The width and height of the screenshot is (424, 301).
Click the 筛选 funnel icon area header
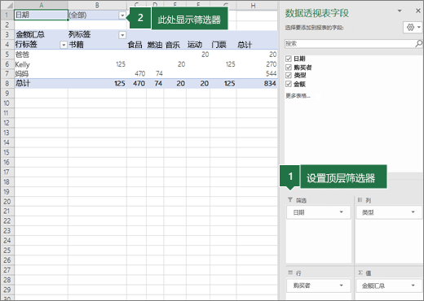[290, 200]
